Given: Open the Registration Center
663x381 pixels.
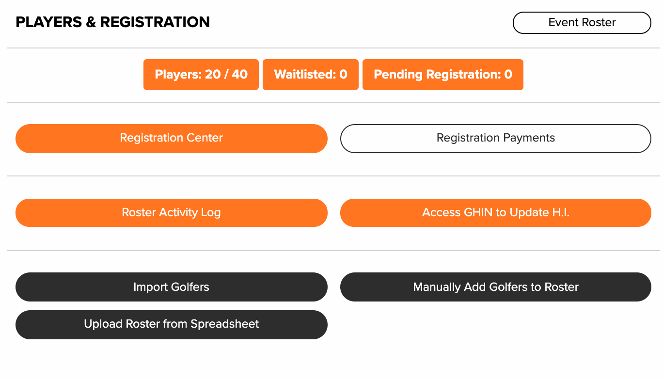Looking at the screenshot, I should point(172,139).
